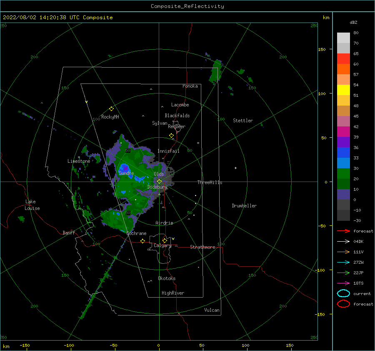This screenshot has width=375, height=351.
Task: Click the Vulcan town label
Action: click(212, 310)
